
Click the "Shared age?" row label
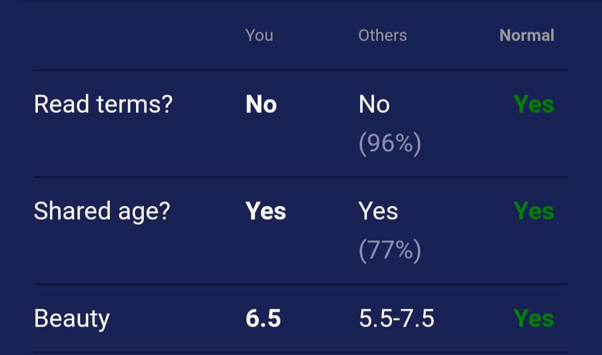coord(101,211)
